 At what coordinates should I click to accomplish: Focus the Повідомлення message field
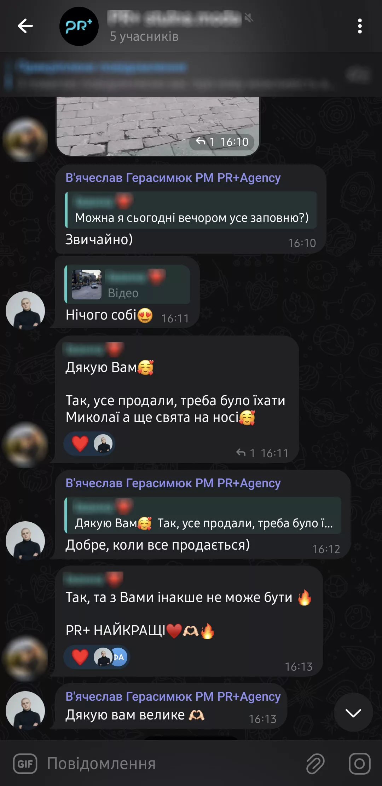173,763
